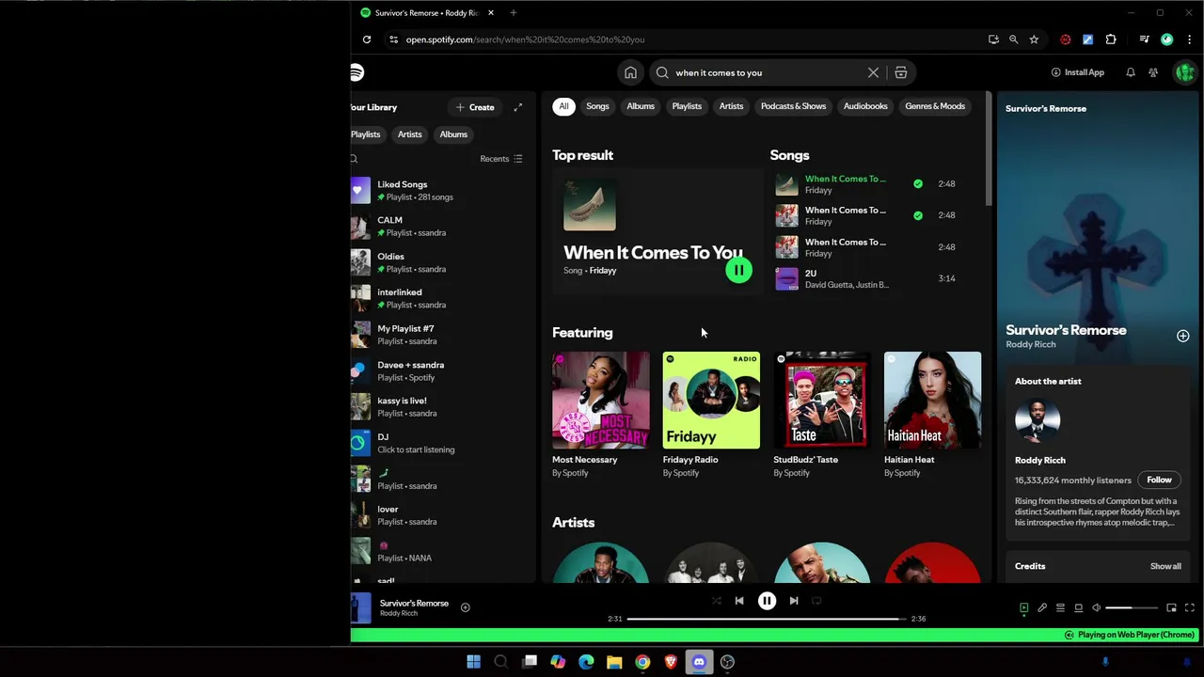This screenshot has height=677, width=1204.
Task: Add Survivor's Remorse to library in now-playing bar
Action: 465,607
